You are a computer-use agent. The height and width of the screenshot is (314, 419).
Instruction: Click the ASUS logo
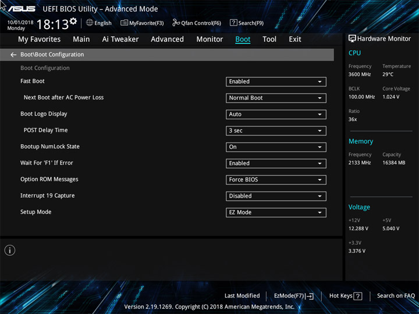click(x=22, y=9)
